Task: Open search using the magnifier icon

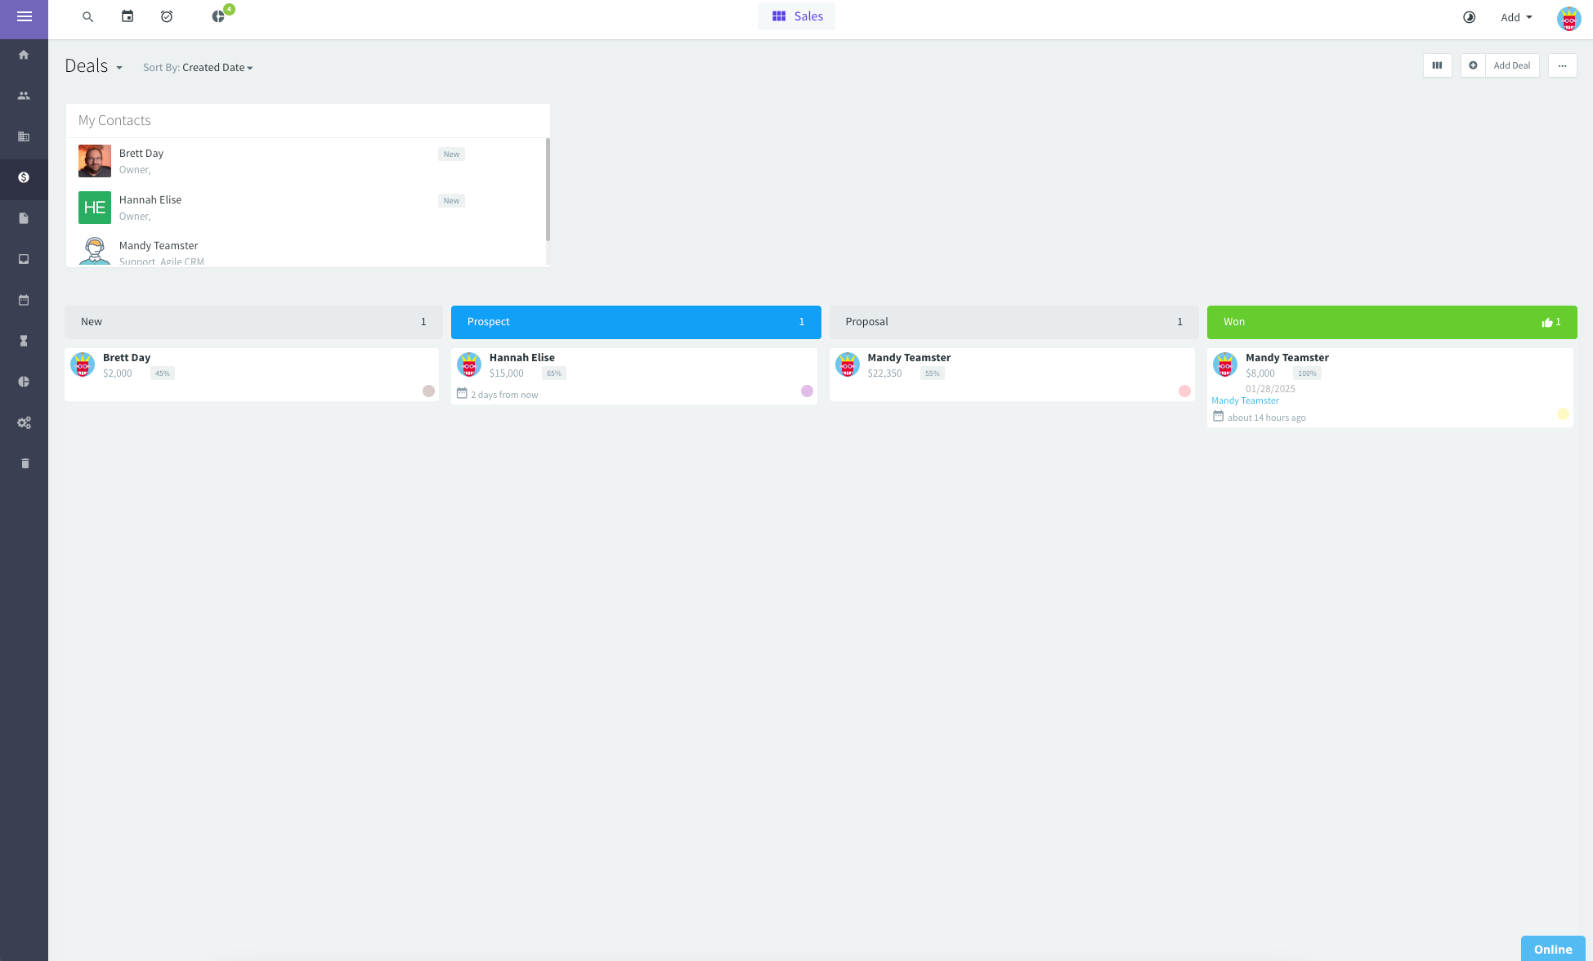Action: [x=87, y=16]
